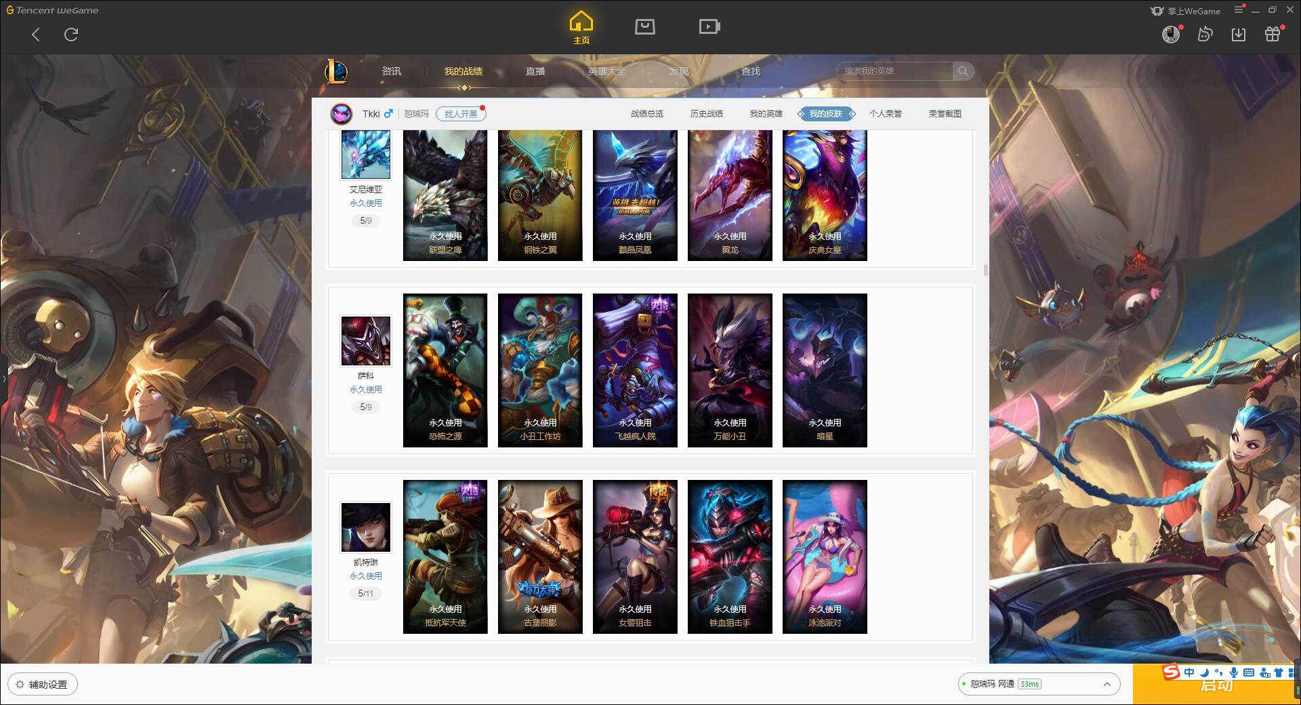Click the magnifier search button
The height and width of the screenshot is (705, 1301).
[963, 71]
